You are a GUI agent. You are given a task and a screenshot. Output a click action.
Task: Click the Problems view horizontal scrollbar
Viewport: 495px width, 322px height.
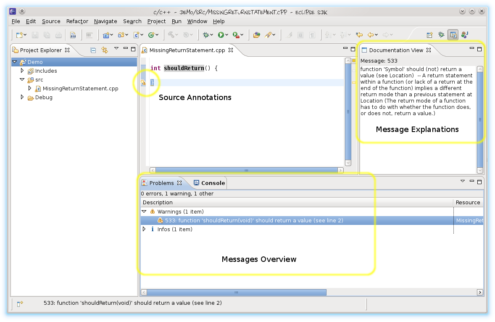coord(237,292)
